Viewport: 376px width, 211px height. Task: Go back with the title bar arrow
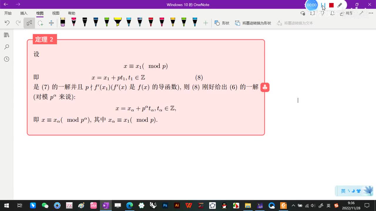click(6, 4)
